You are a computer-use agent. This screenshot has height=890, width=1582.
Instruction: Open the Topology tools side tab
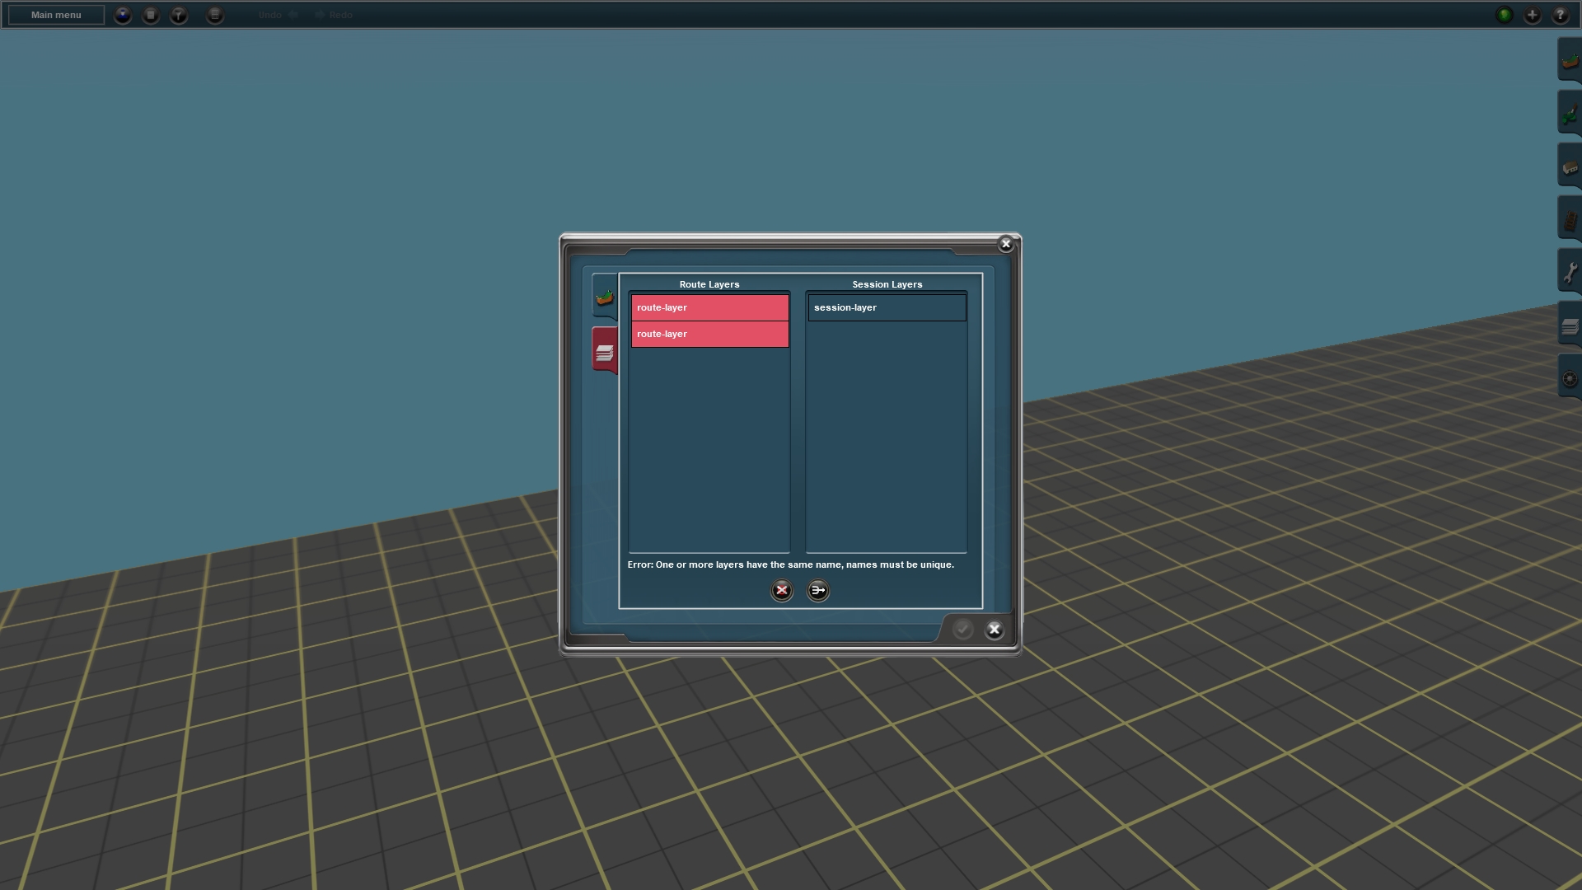1569,61
